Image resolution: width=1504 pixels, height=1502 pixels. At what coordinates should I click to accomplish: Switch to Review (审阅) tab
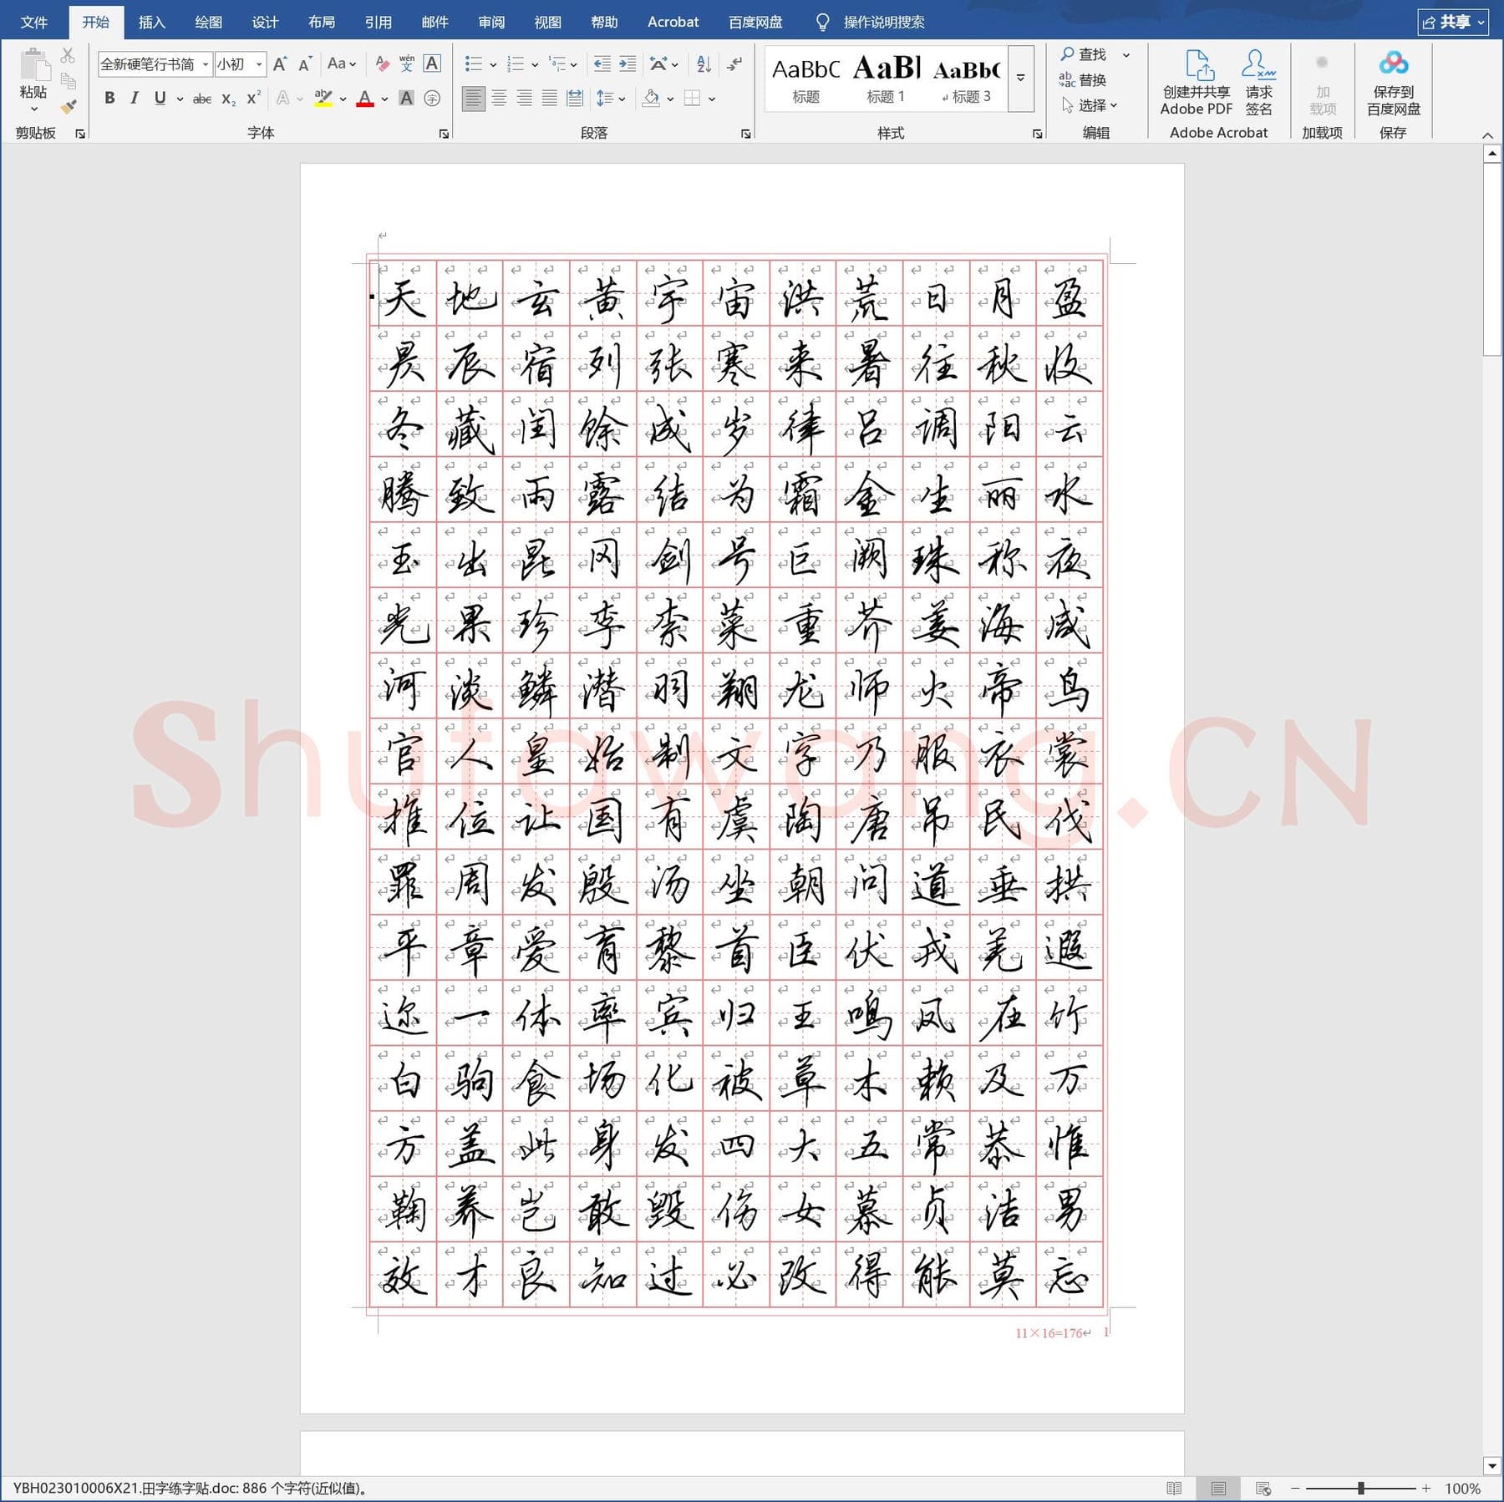point(491,22)
